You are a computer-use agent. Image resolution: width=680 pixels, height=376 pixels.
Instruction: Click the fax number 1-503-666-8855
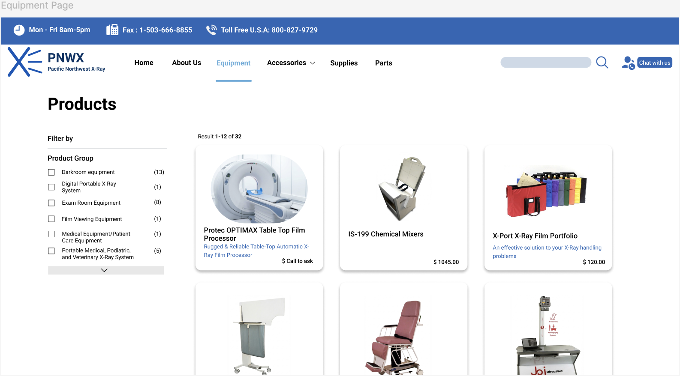tap(166, 30)
